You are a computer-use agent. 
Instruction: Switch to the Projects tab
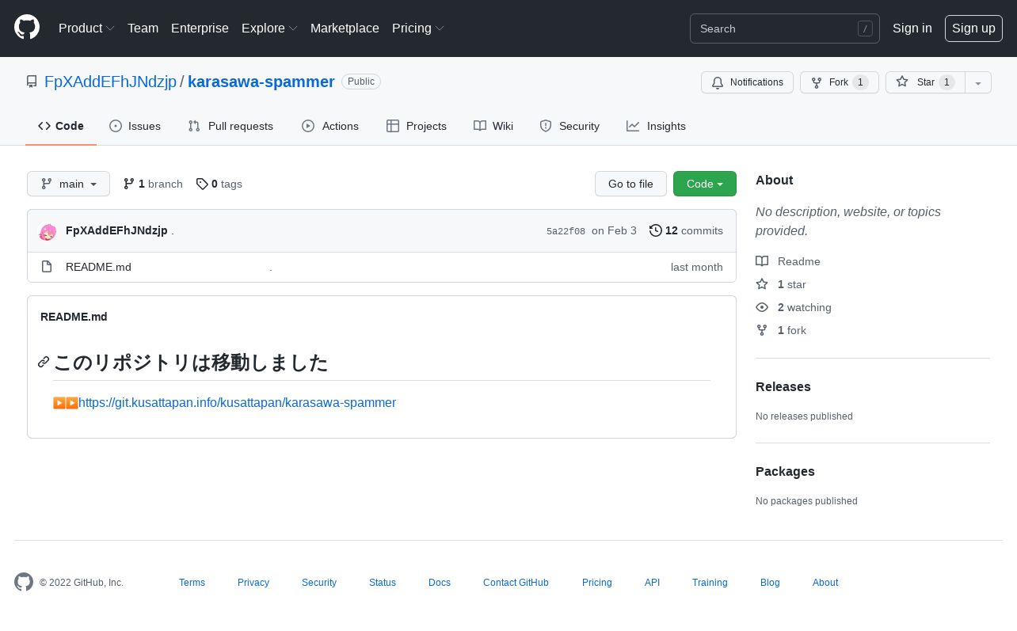click(417, 126)
